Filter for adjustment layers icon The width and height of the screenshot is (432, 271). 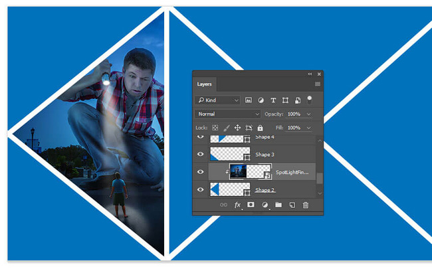(261, 100)
